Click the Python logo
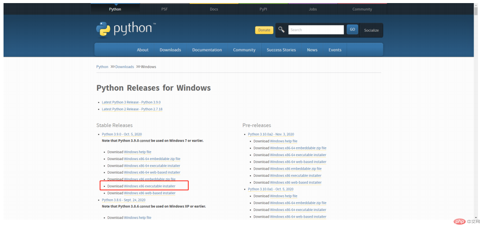The width and height of the screenshot is (482, 226). tap(126, 29)
